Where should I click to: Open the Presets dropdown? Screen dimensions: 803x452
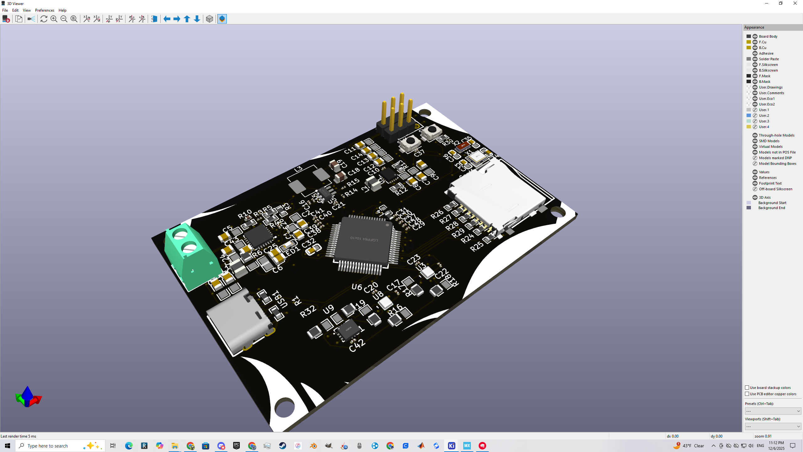pos(773,411)
